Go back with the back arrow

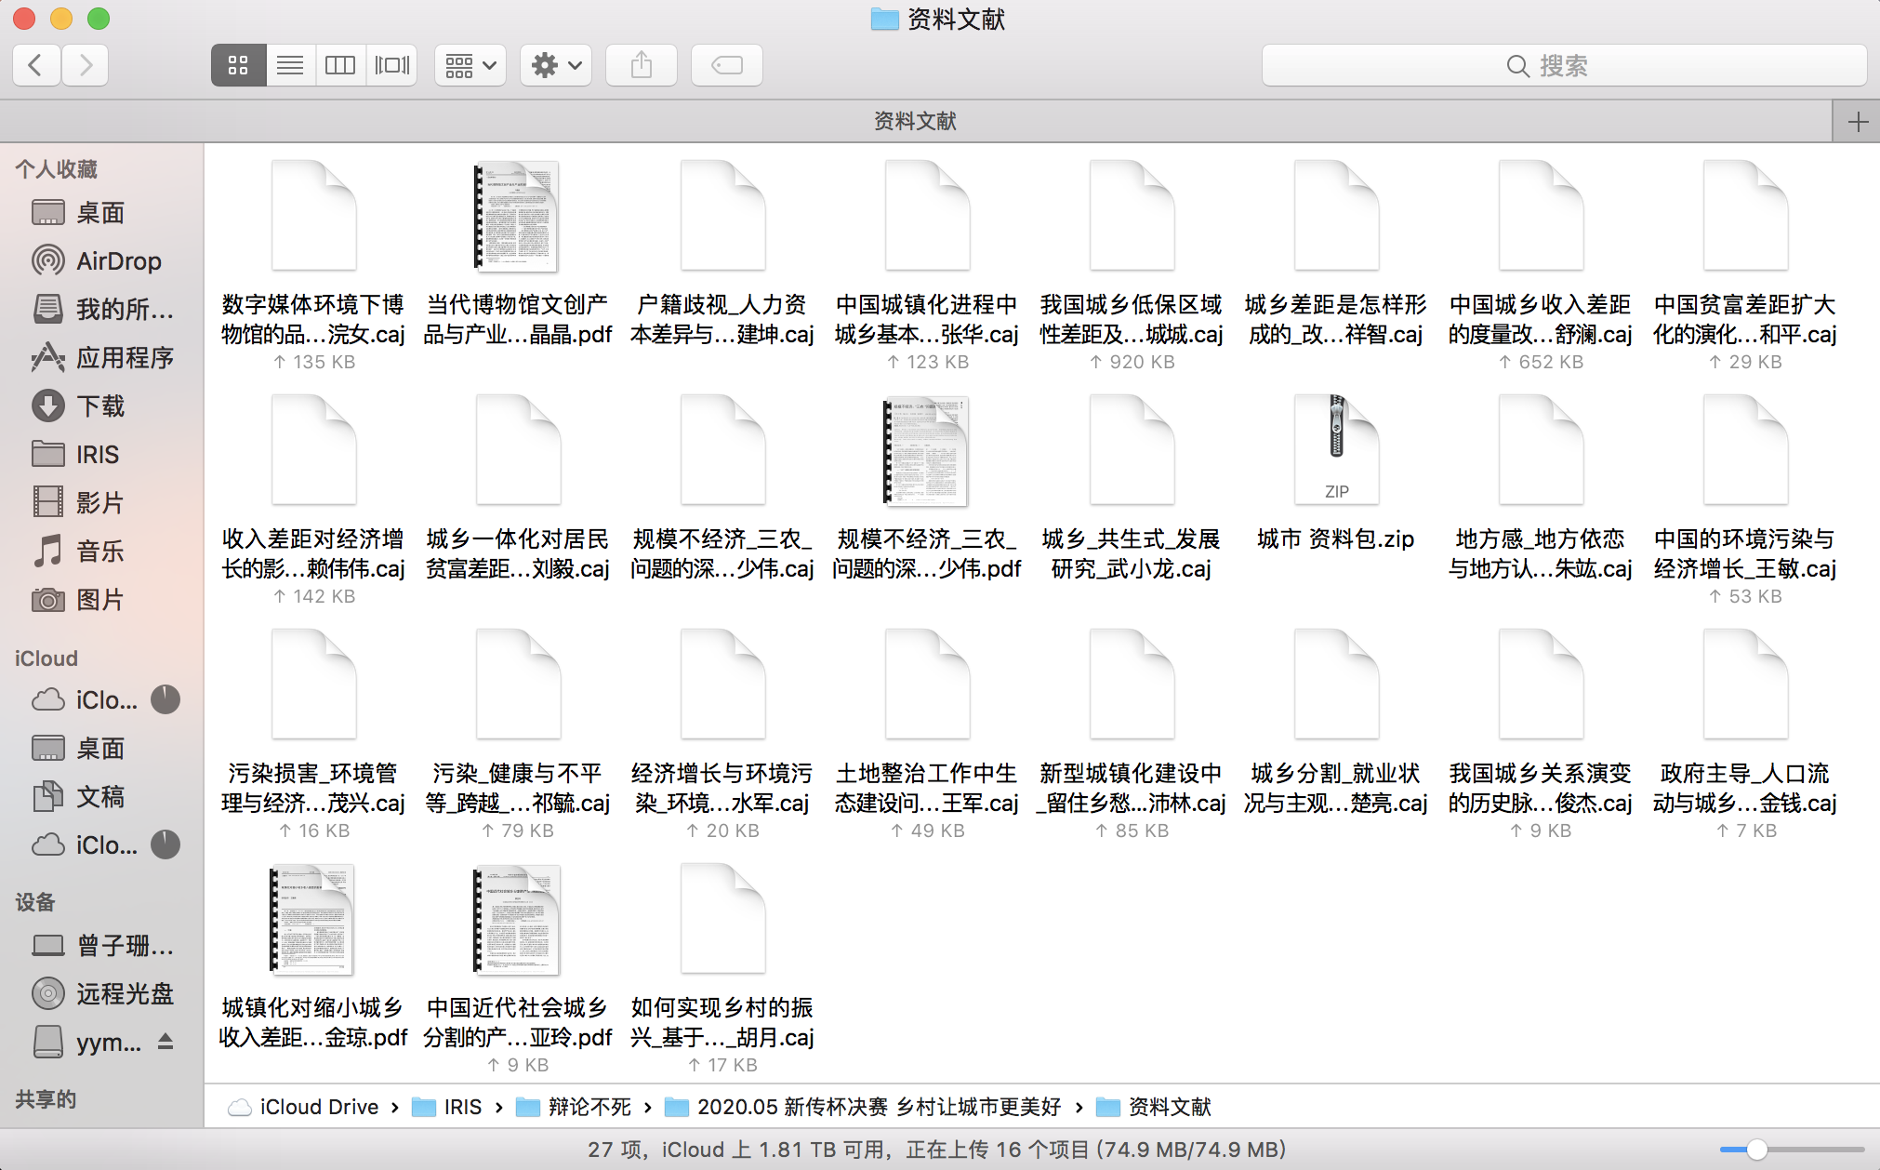click(37, 65)
